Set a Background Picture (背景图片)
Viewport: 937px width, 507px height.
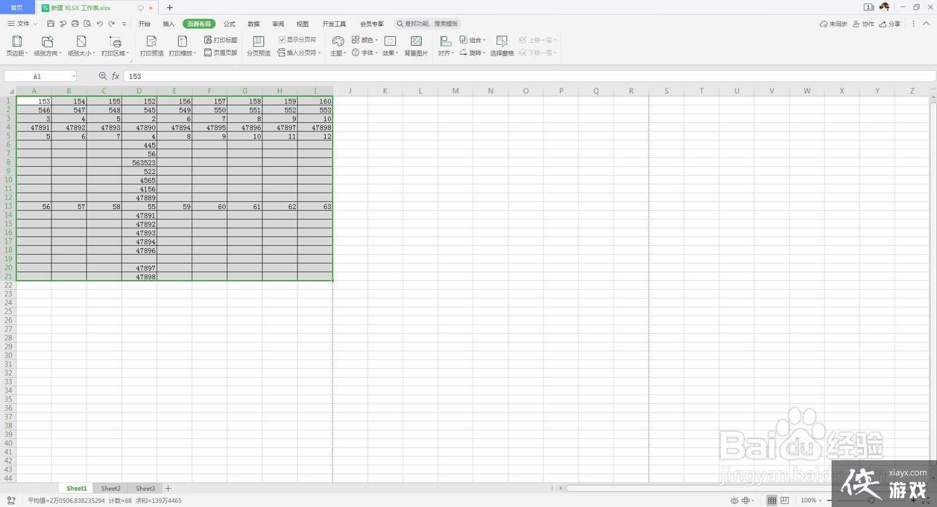(x=416, y=46)
